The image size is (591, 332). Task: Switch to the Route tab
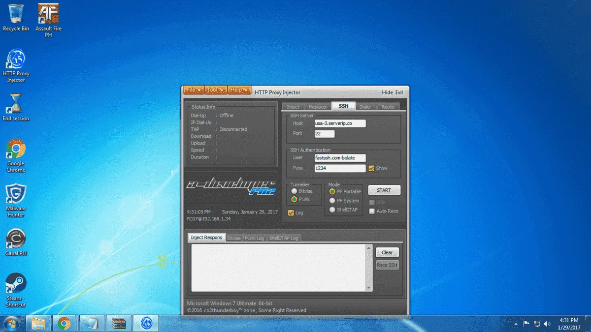[x=388, y=107]
